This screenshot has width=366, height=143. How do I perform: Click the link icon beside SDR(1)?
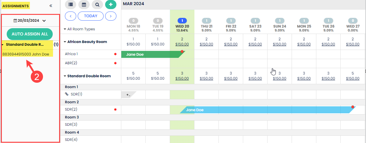(67, 94)
